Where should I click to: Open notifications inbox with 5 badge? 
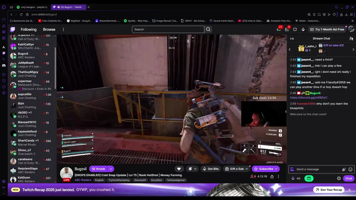click(287, 29)
